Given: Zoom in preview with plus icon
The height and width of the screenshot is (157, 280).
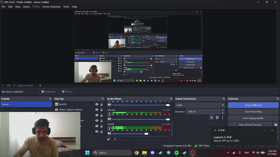Looking at the screenshot, I should pyautogui.click(x=14, y=85).
